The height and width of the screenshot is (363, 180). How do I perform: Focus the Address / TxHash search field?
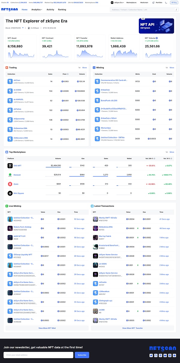(x=144, y=10)
